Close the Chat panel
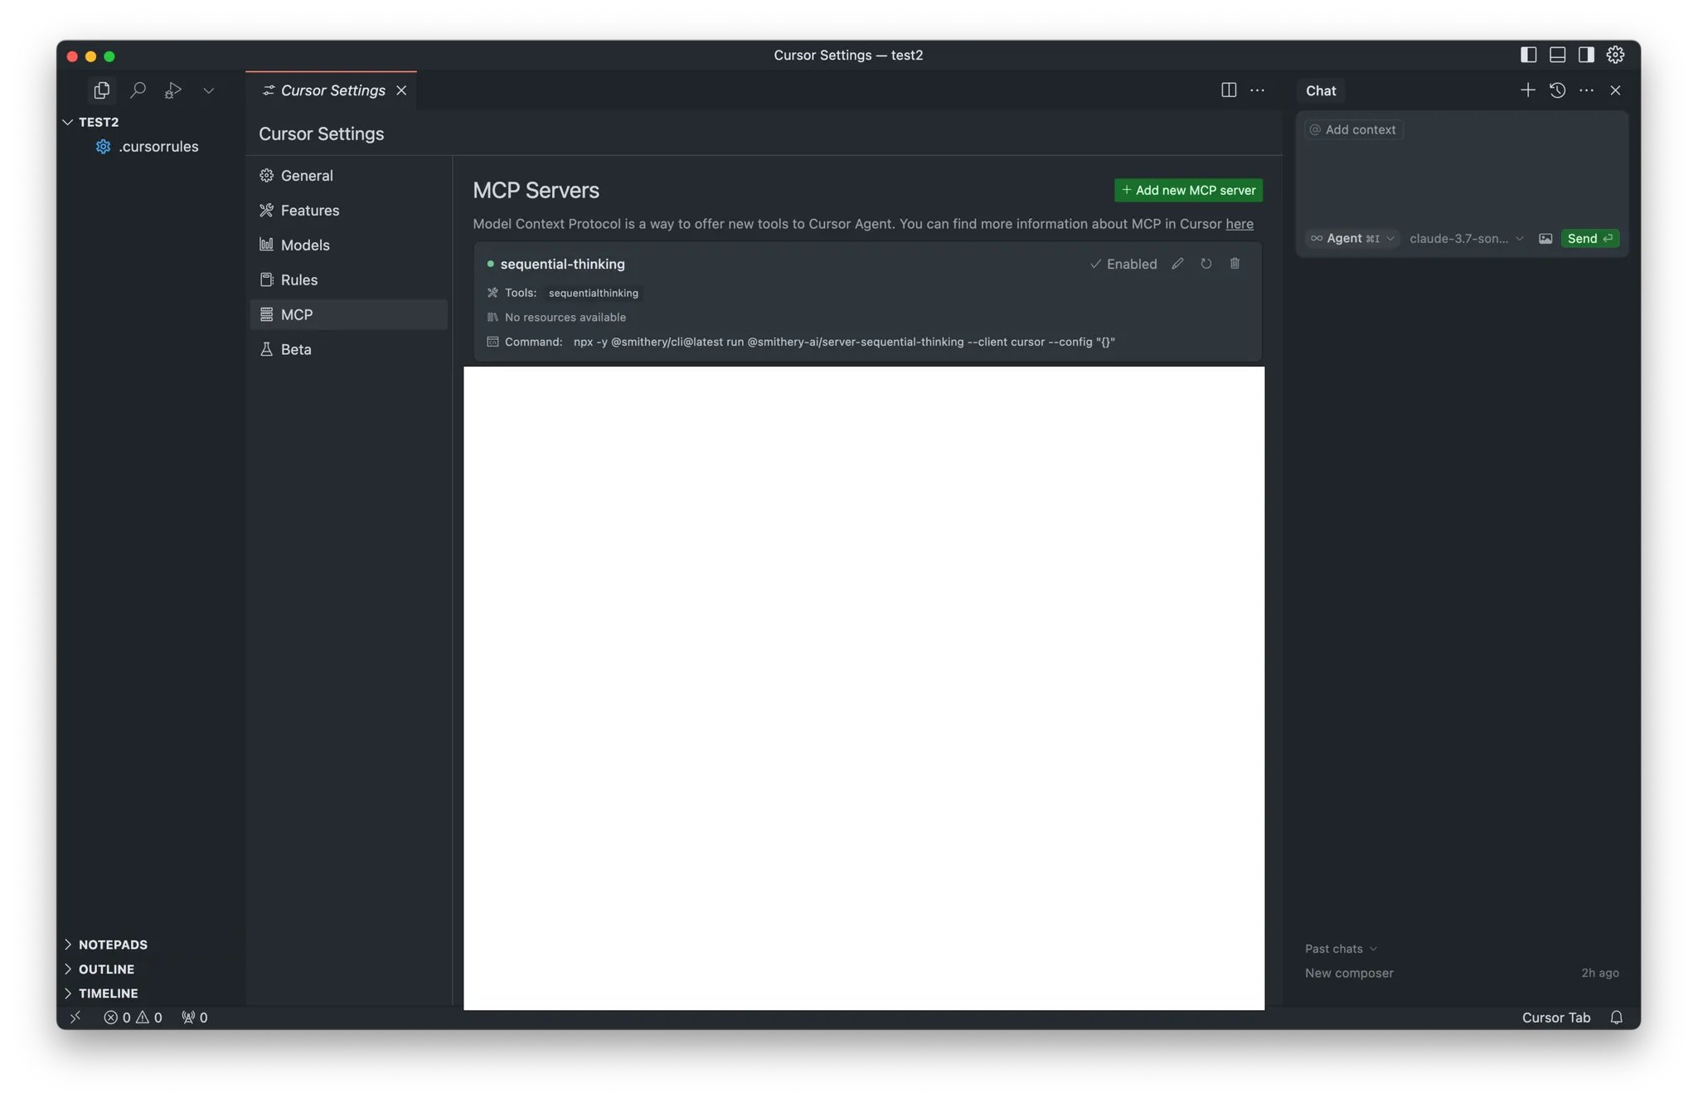1698x1103 pixels. pyautogui.click(x=1615, y=90)
